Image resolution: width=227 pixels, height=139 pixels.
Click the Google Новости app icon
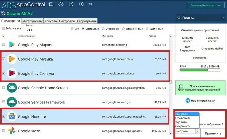pyautogui.click(x=12, y=116)
